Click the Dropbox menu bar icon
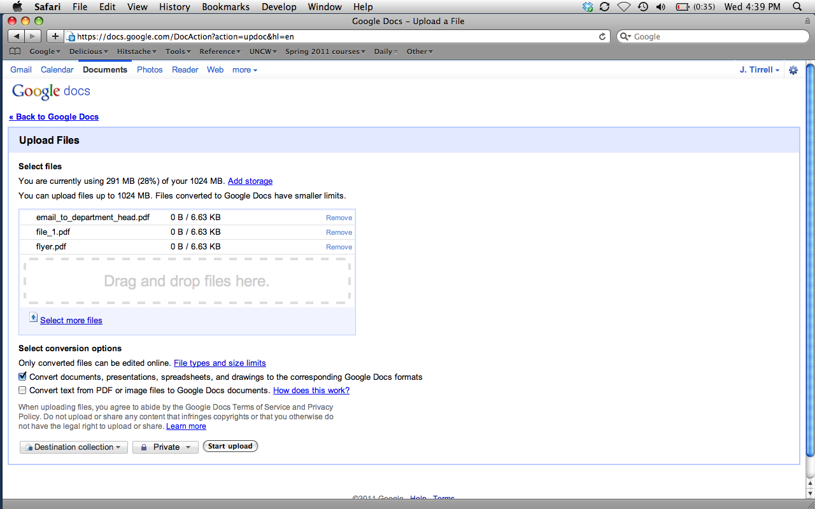Image resolution: width=815 pixels, height=509 pixels. tap(588, 7)
